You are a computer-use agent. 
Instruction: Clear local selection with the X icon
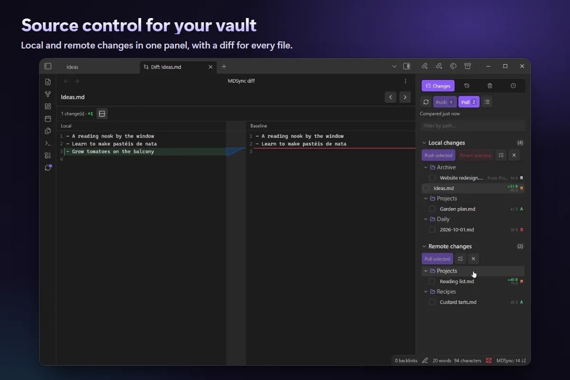pos(514,155)
